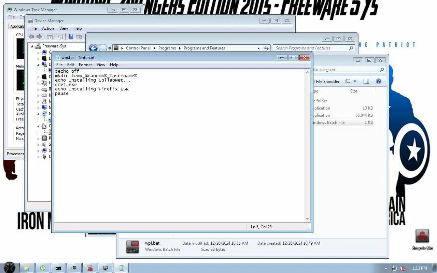Click the File Shredder toolbar button
Screen dimensions: 437x273
coord(327,81)
